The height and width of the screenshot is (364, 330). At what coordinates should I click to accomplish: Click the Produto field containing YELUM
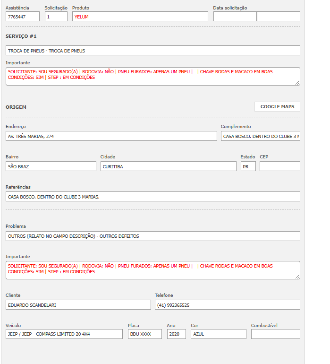point(140,17)
